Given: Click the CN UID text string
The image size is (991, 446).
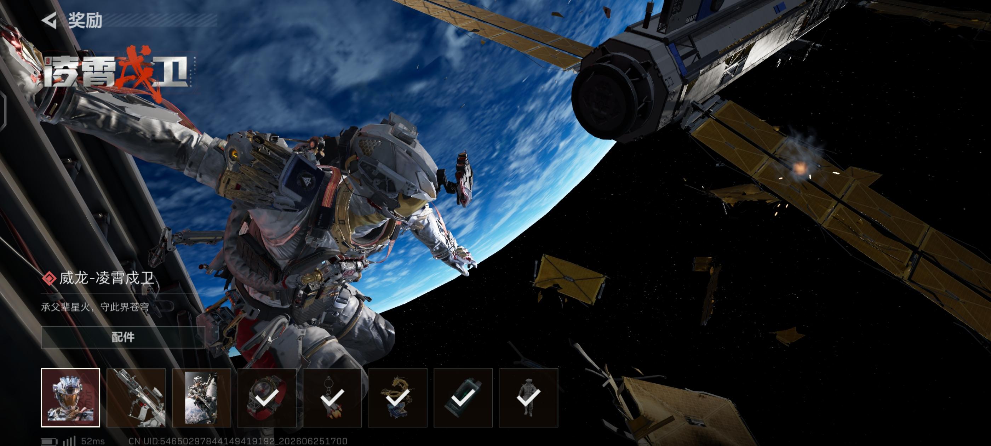Looking at the screenshot, I should point(238,441).
